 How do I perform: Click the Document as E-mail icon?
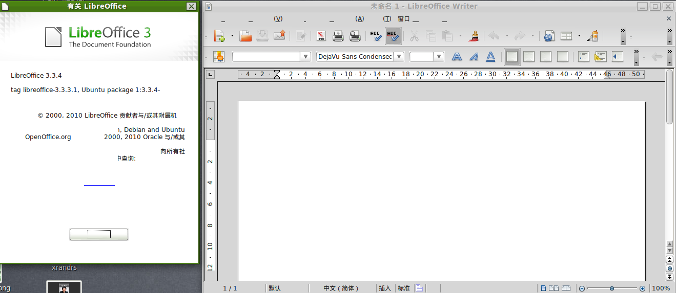click(279, 36)
